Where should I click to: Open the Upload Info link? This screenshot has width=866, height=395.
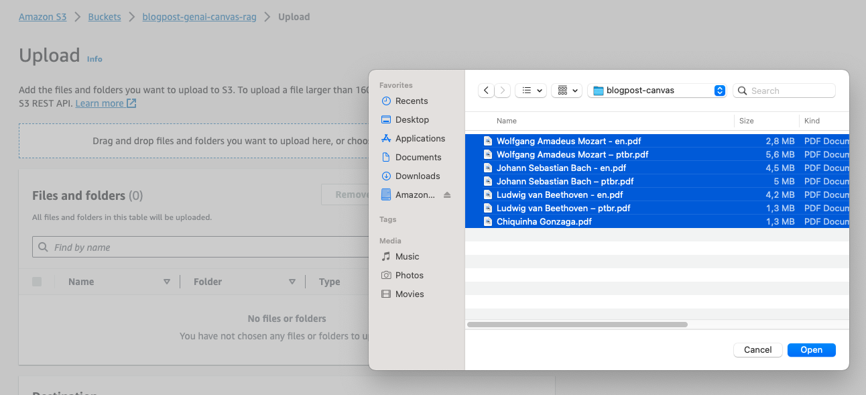[95, 59]
